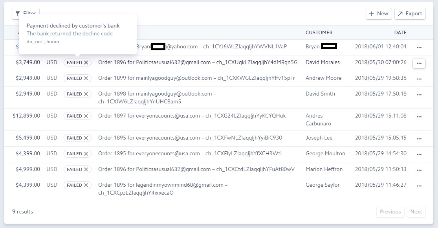Go to the Next results page
The width and height of the screenshot is (438, 228).
(416, 211)
